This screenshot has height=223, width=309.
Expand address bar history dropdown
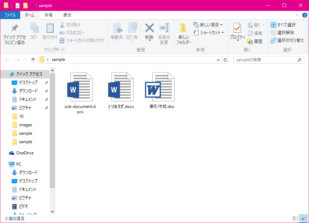pos(218,60)
